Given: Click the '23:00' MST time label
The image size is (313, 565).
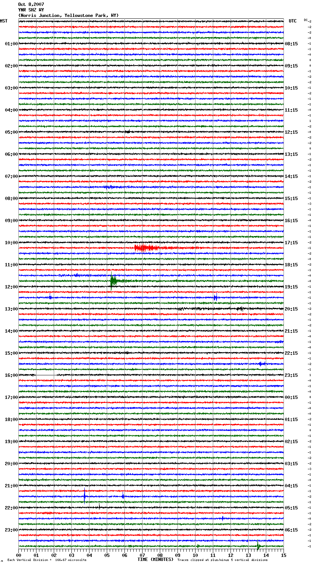Looking at the screenshot, I should point(11,530).
